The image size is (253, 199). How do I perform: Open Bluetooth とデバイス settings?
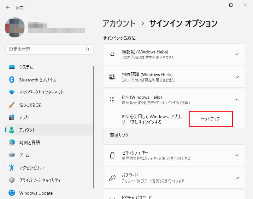pos(49,80)
